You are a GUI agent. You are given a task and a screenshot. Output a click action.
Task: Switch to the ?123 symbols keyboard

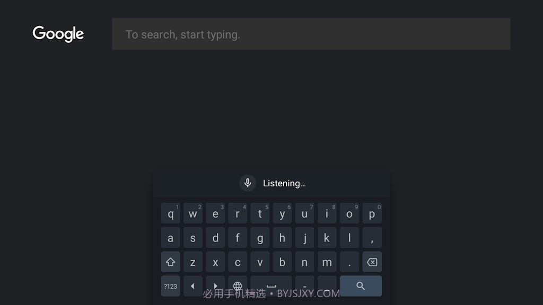pos(170,286)
